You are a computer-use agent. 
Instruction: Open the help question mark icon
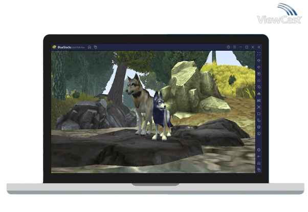(x=228, y=47)
